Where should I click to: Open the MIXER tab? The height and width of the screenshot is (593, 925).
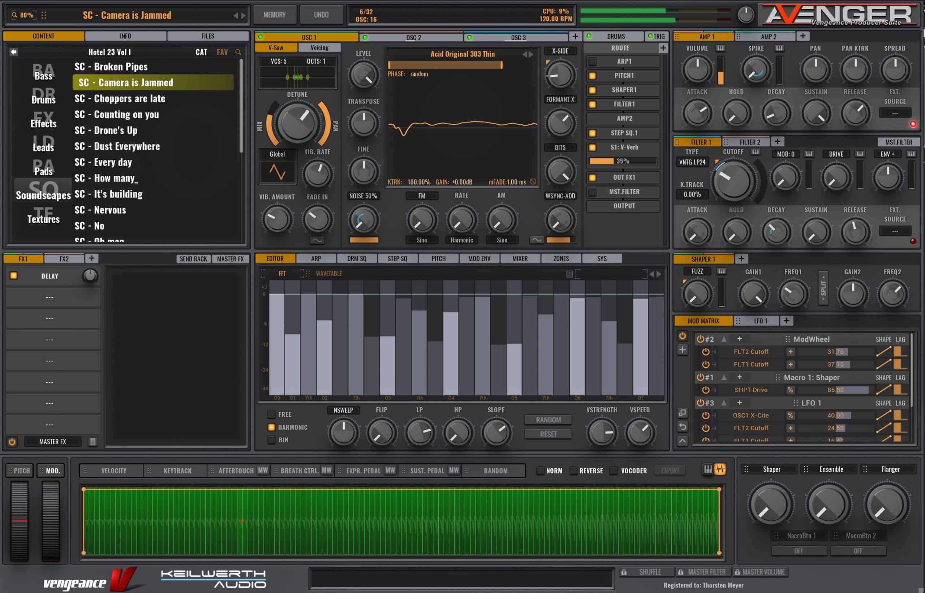click(x=520, y=258)
